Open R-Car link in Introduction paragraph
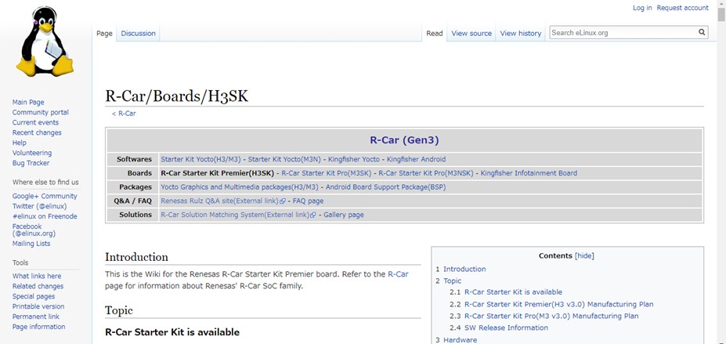726x344 pixels. coord(398,274)
